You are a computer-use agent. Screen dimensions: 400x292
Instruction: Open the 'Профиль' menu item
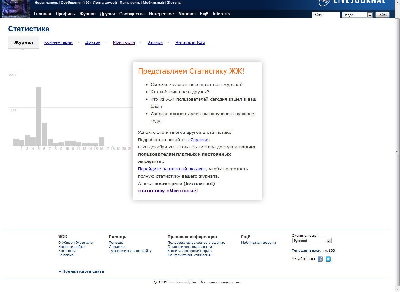(65, 14)
